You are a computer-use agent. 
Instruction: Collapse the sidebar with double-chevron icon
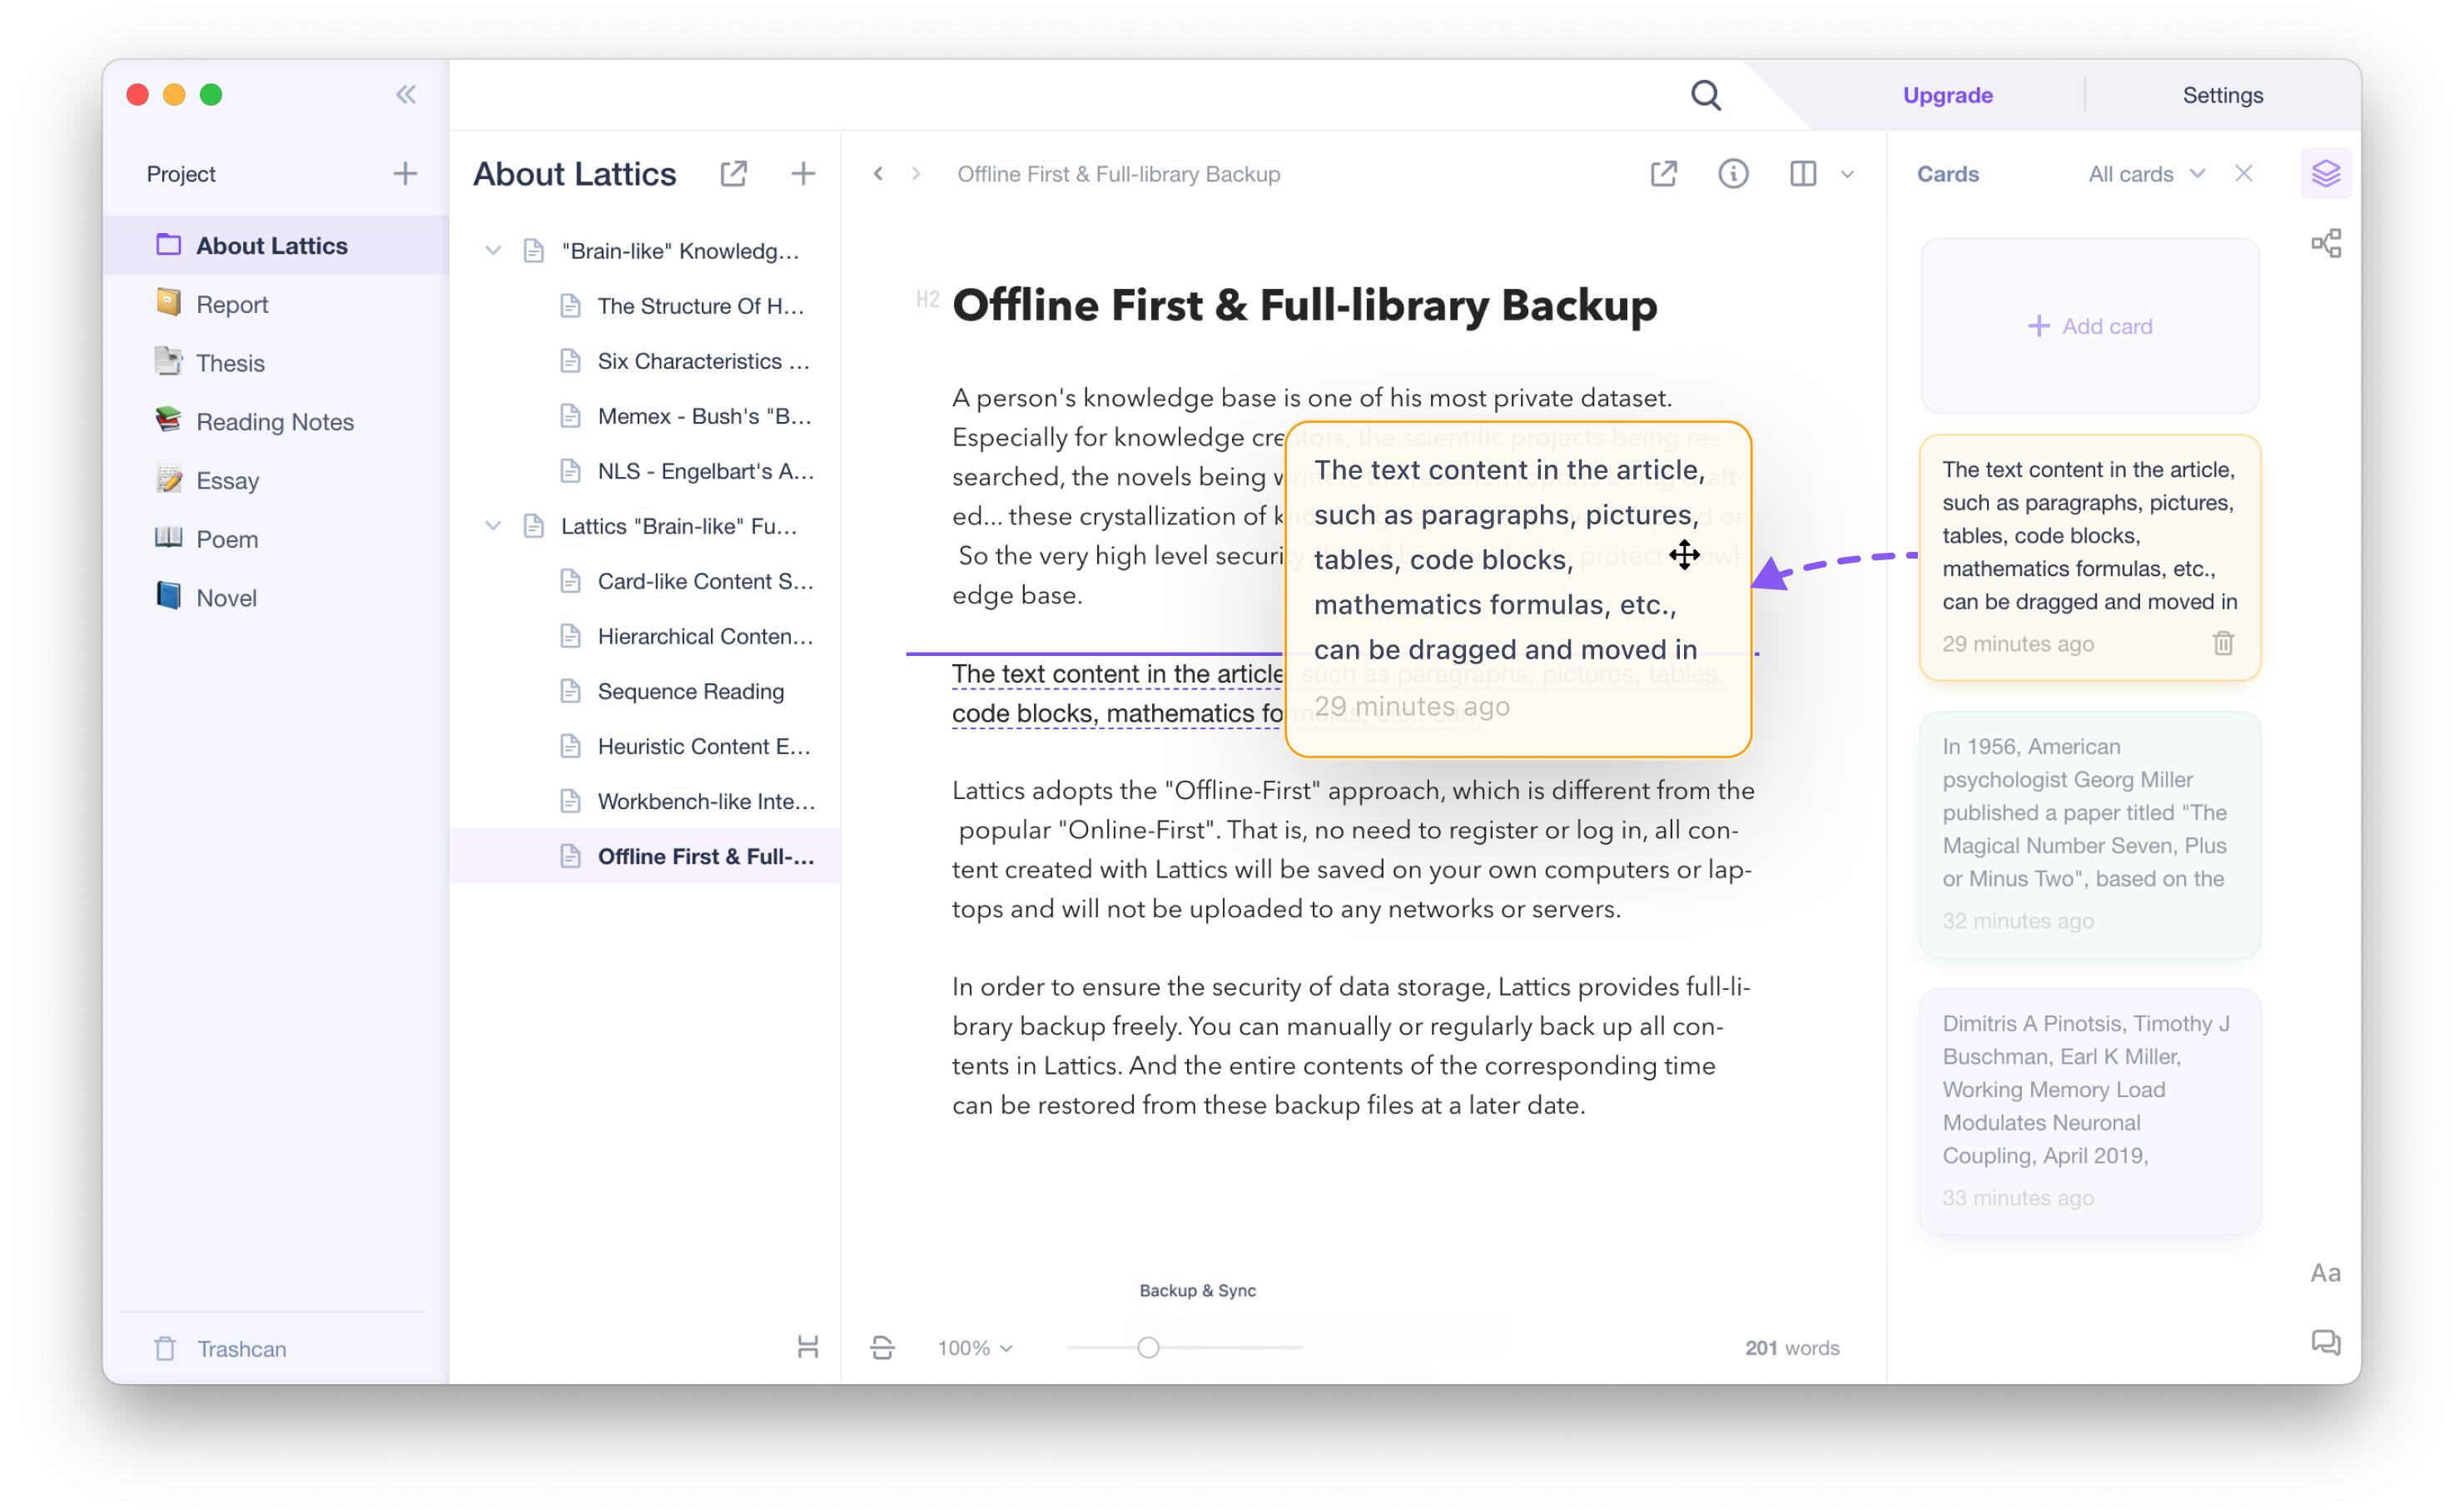coord(405,95)
